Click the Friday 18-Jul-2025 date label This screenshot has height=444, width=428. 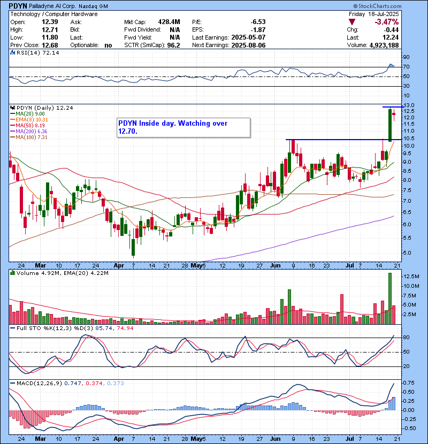[373, 14]
